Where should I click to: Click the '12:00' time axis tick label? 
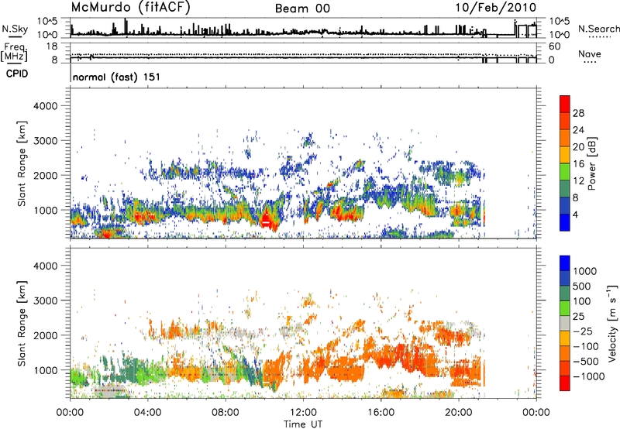tap(303, 413)
